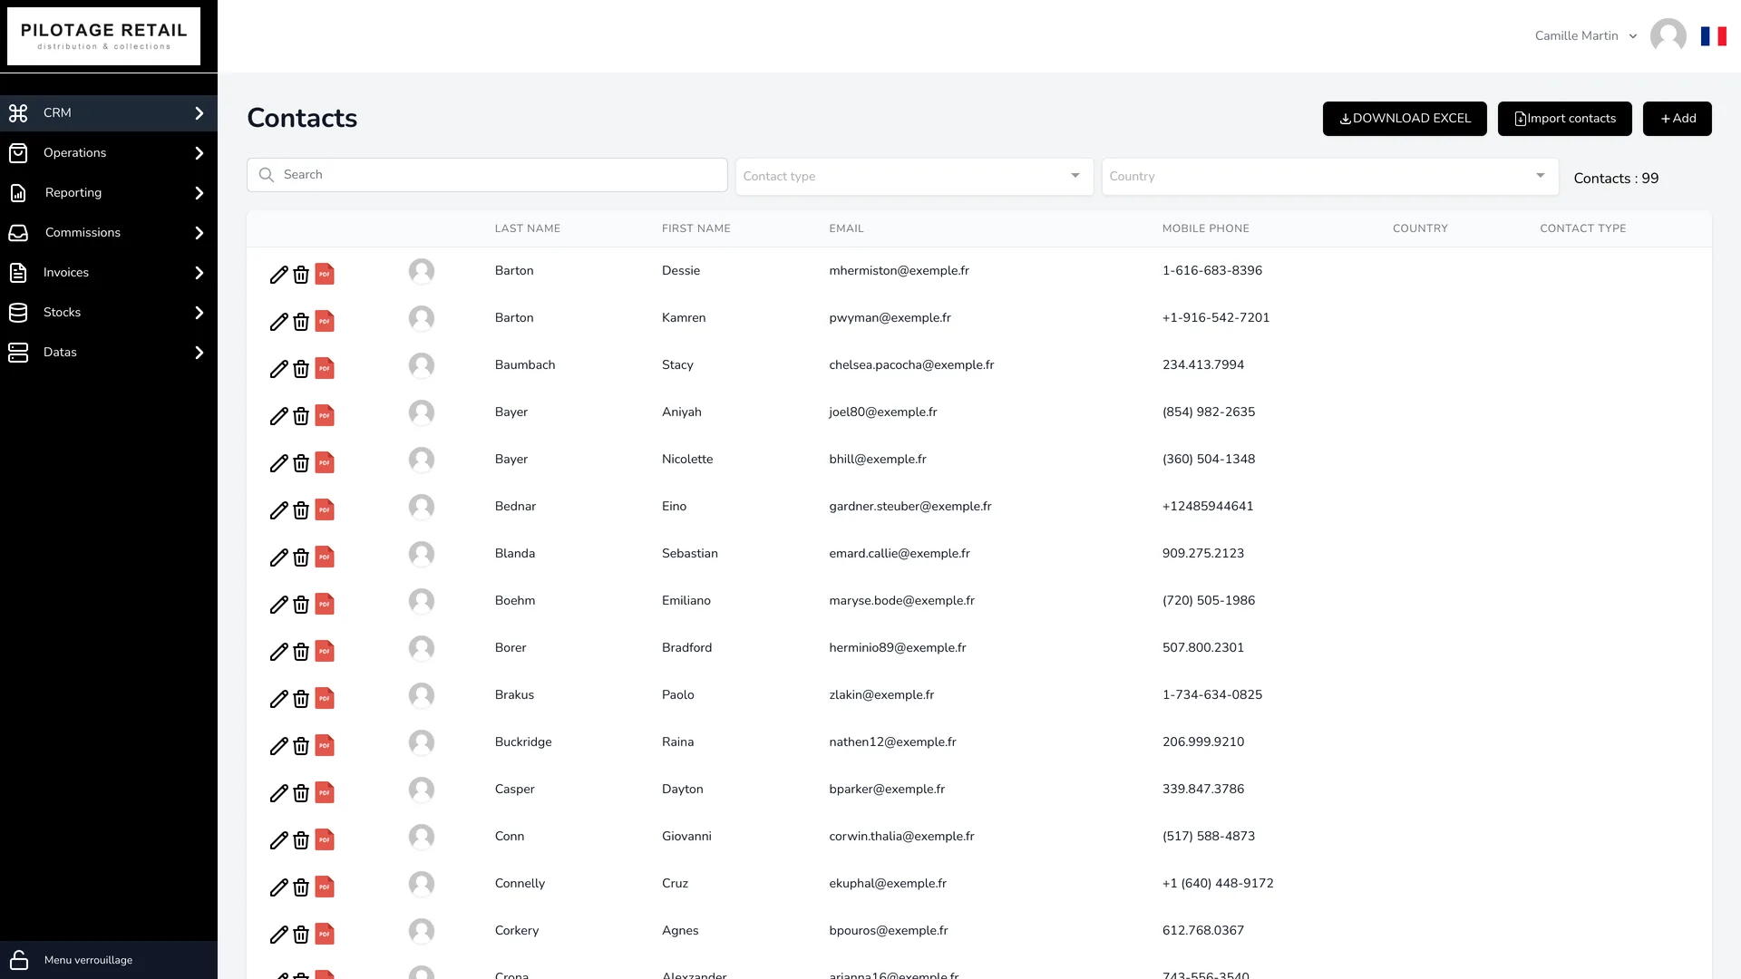Edit the Aniyah Bayer contact row
The height and width of the screenshot is (979, 1741).
(278, 416)
